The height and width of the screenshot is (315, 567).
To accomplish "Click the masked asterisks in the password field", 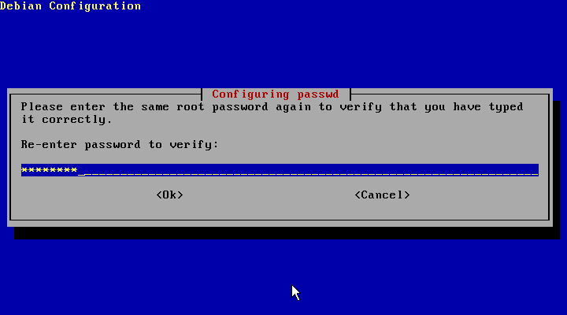I will pyautogui.click(x=49, y=170).
